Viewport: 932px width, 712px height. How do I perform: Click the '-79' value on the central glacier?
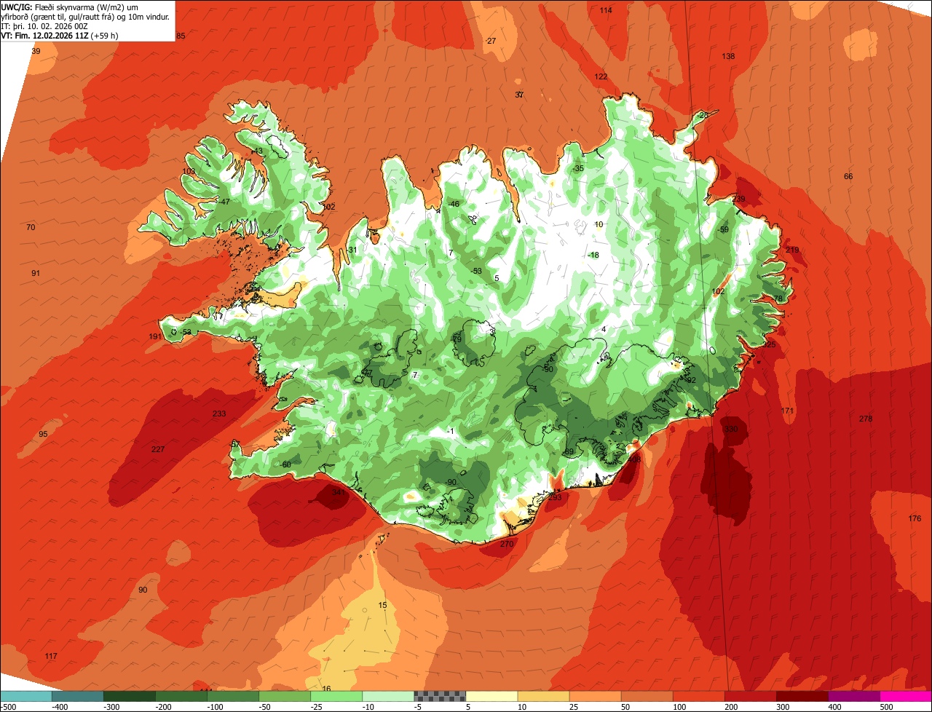click(456, 339)
